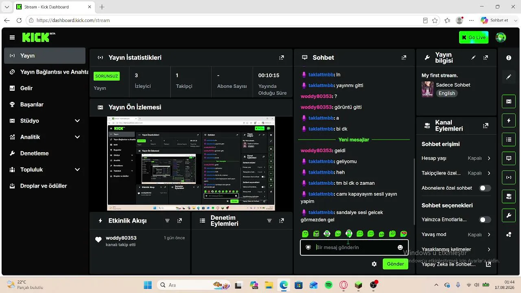Open the profile avatar menu
This screenshot has width=521, height=293.
tap(501, 37)
